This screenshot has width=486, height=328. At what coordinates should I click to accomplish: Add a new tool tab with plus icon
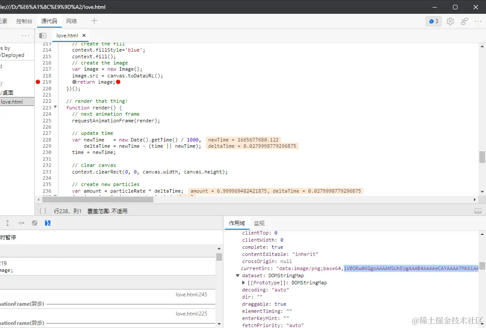(x=94, y=21)
